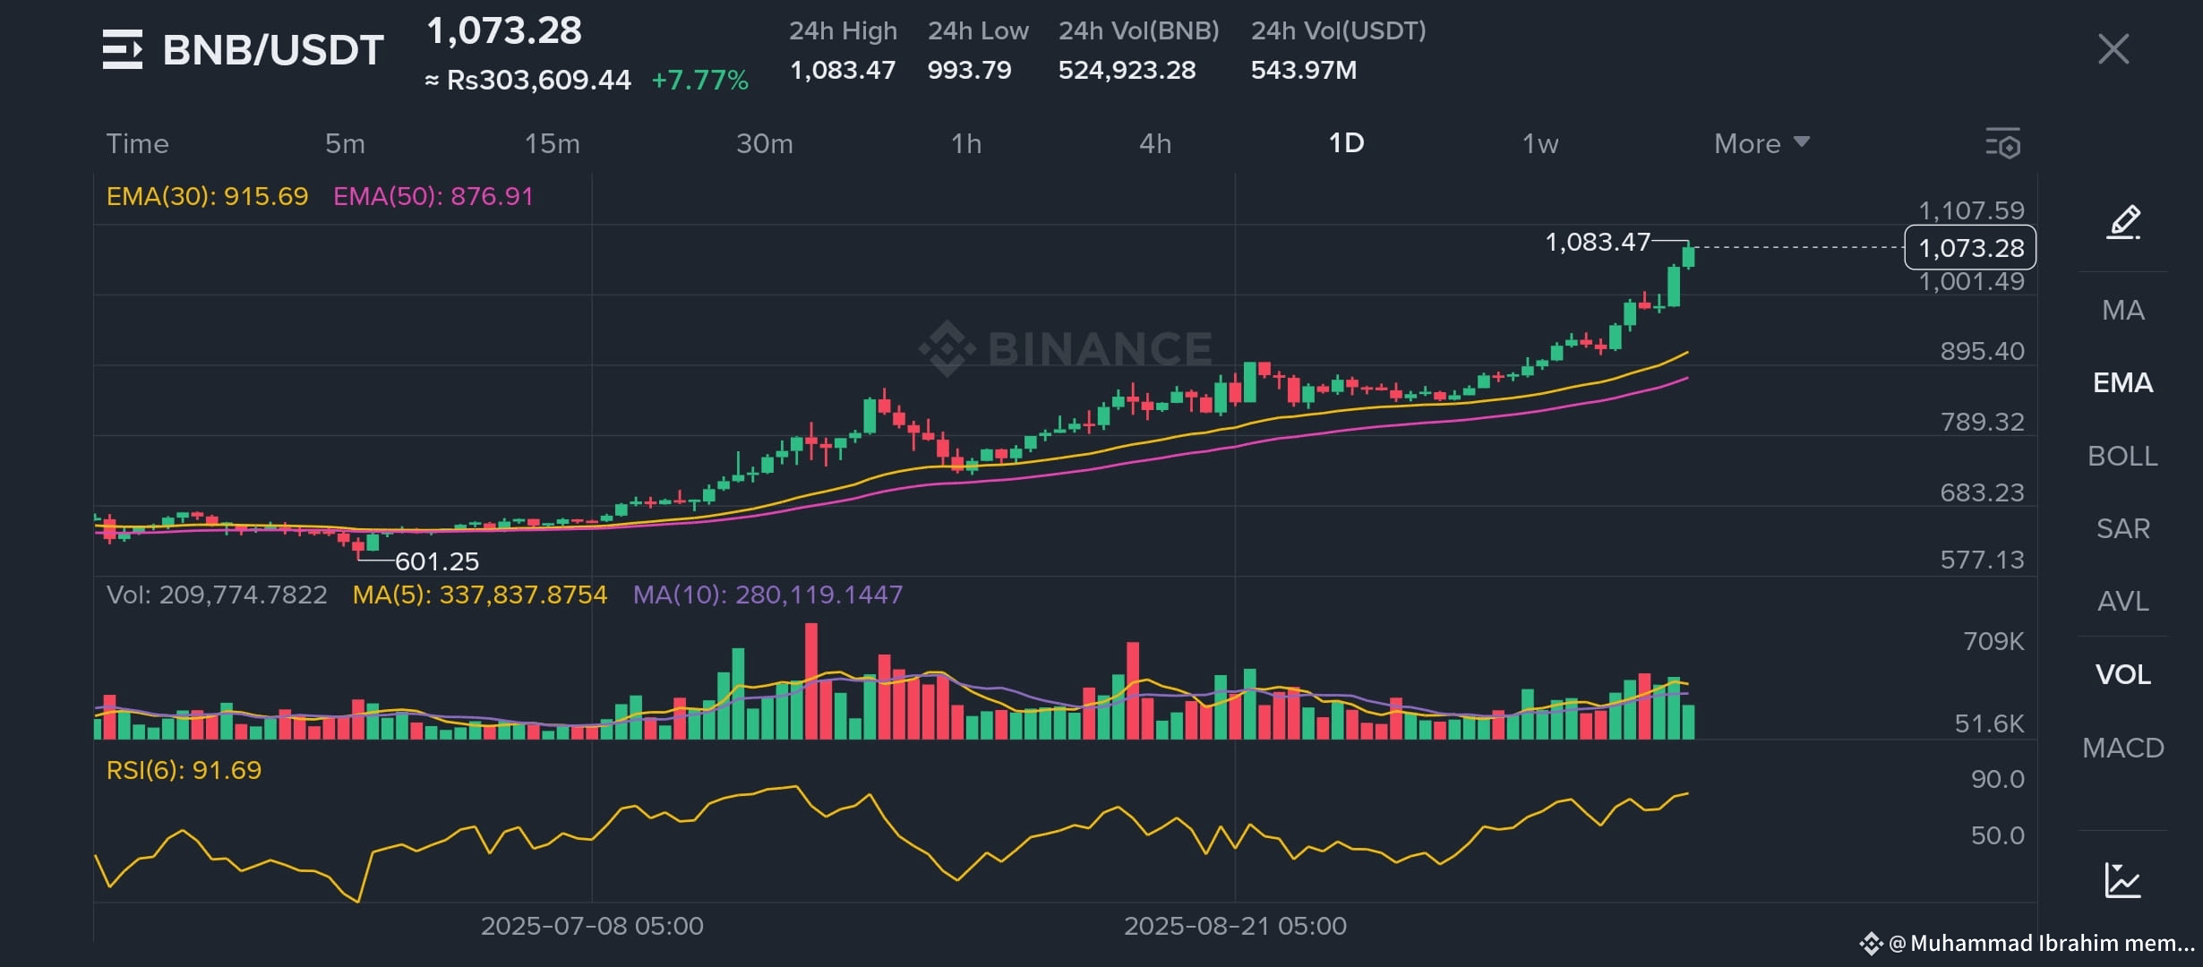Toggle the VOL sub-indicator
This screenshot has height=967, width=2203.
(x=2123, y=674)
